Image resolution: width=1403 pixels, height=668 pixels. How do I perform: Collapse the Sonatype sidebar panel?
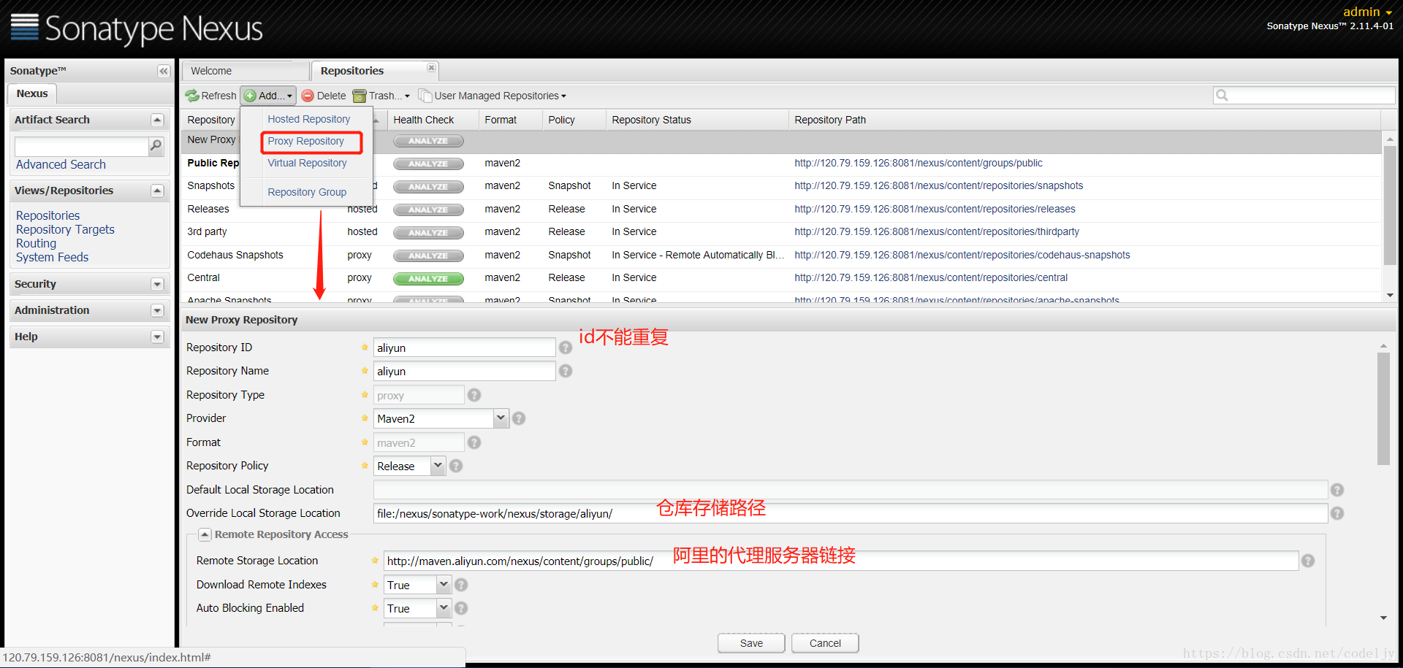(164, 71)
